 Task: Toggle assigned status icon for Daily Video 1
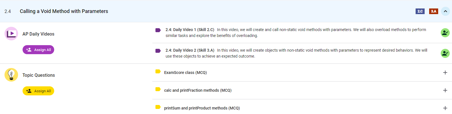click(x=445, y=33)
